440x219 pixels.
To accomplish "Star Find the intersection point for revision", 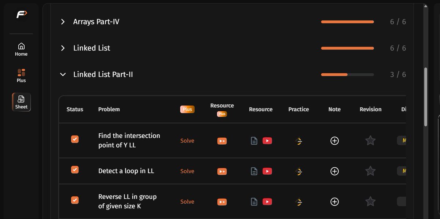I will pos(370,140).
